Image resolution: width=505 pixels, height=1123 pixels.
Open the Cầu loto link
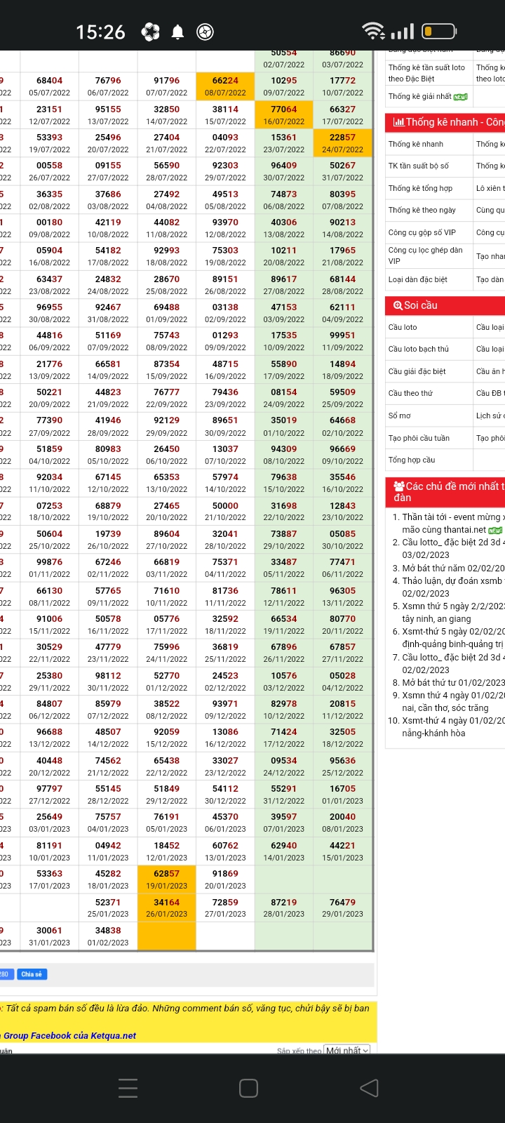tap(403, 327)
